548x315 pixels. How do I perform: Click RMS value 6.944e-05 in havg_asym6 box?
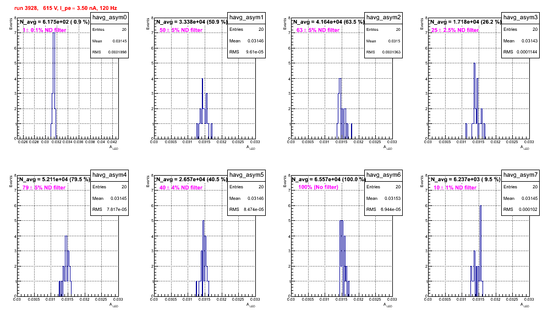pos(391,209)
